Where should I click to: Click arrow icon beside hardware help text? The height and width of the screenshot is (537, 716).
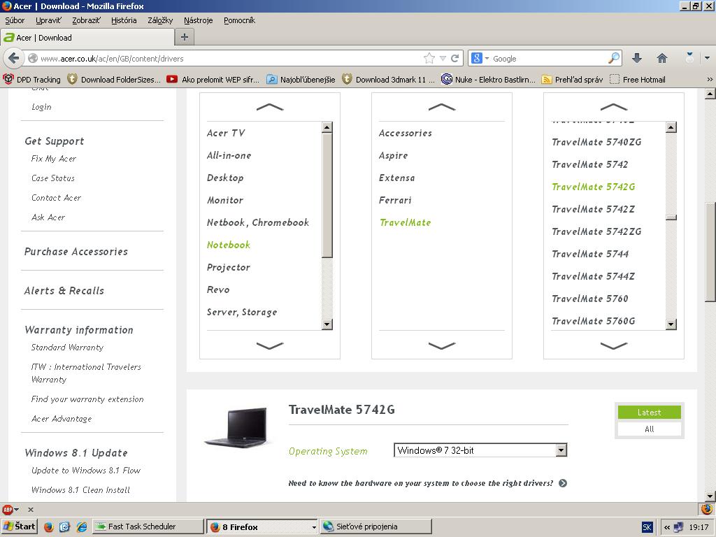563,483
